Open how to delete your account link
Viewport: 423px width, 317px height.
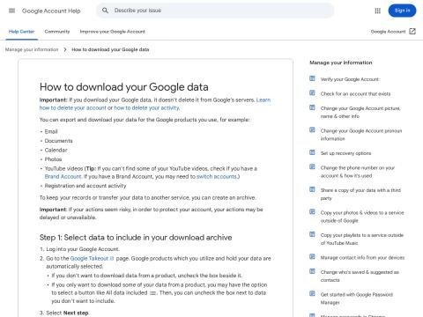coord(73,107)
